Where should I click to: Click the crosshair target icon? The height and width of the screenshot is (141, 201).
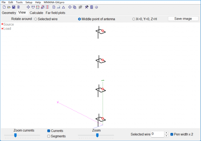click(x=70, y=7)
